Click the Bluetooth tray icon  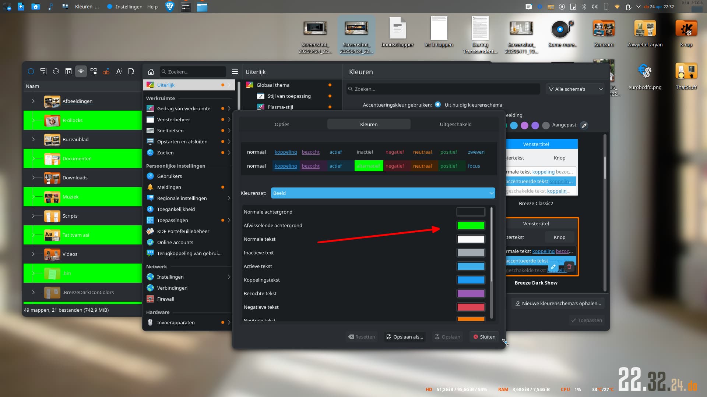(x=584, y=7)
